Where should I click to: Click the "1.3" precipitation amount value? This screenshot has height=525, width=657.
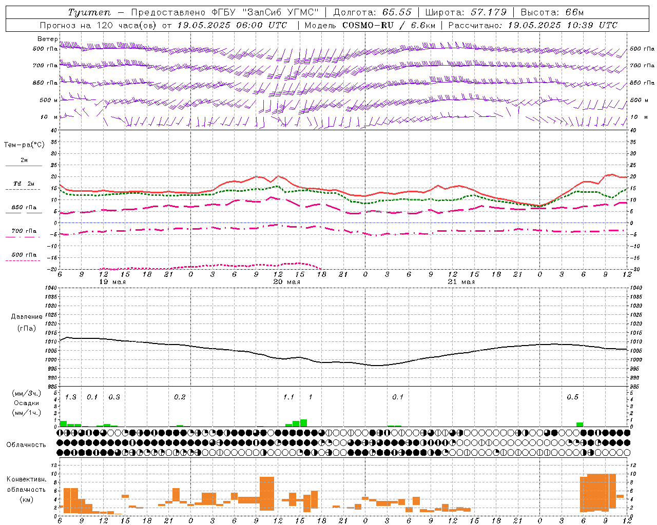71,397
